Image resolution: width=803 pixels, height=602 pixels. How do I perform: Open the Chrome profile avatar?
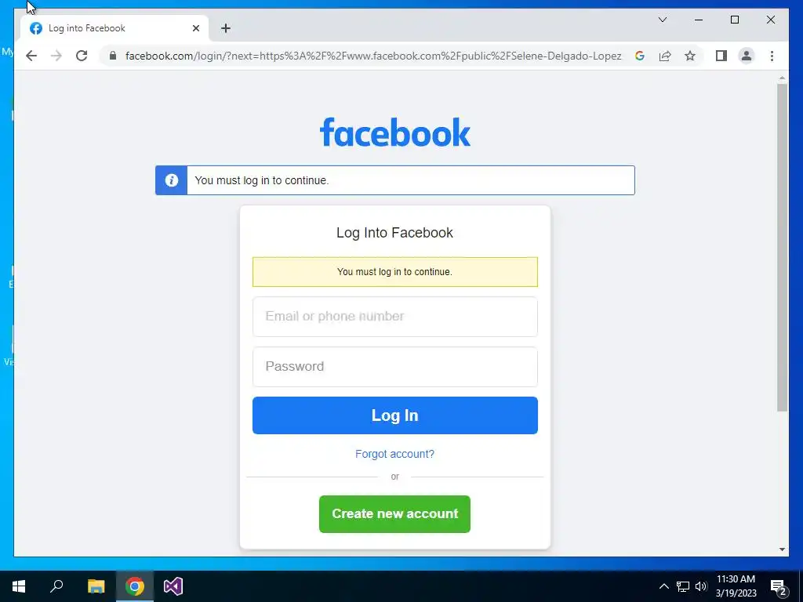tap(747, 56)
